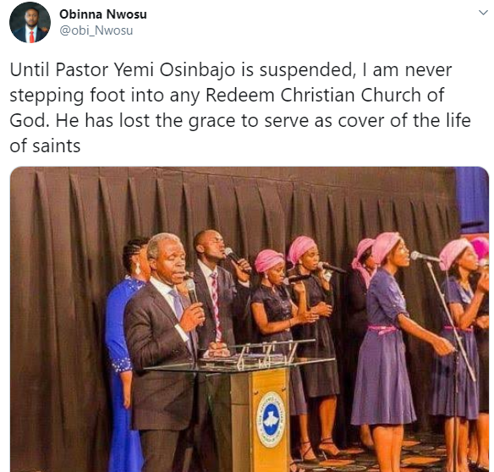Screen dimensions: 494x472
Task: Open Obinna Nwosu's profile avatar
Action: tap(30, 22)
